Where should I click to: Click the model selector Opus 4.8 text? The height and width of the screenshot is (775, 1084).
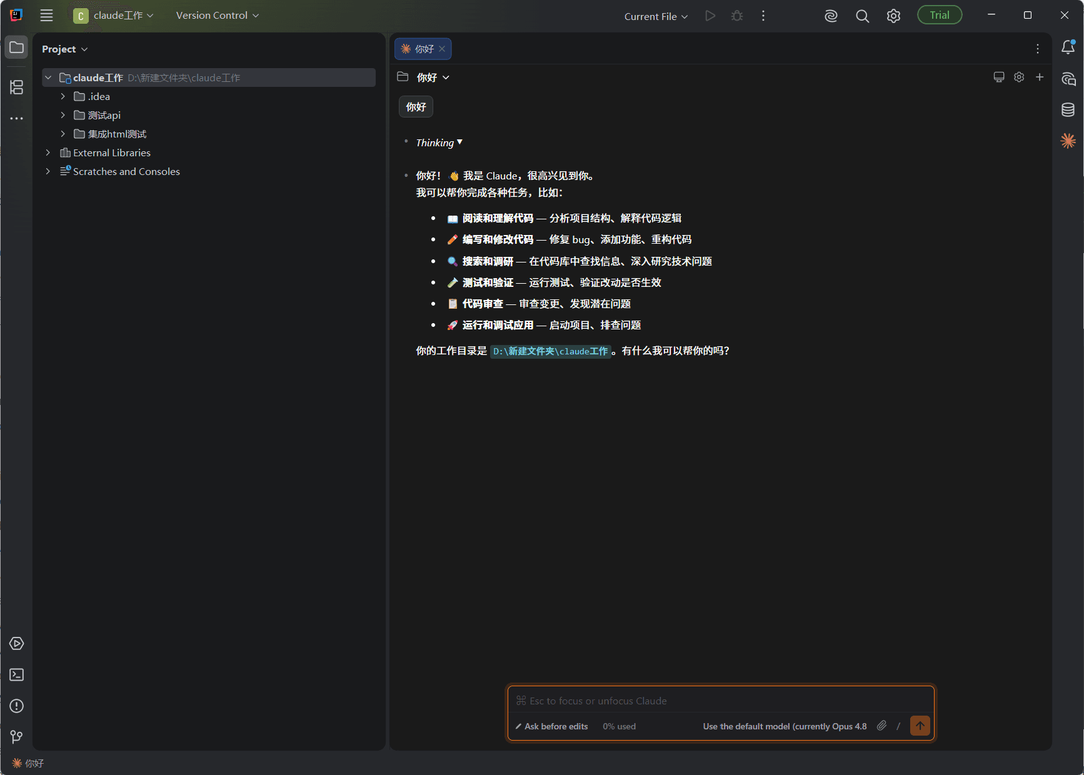[785, 726]
